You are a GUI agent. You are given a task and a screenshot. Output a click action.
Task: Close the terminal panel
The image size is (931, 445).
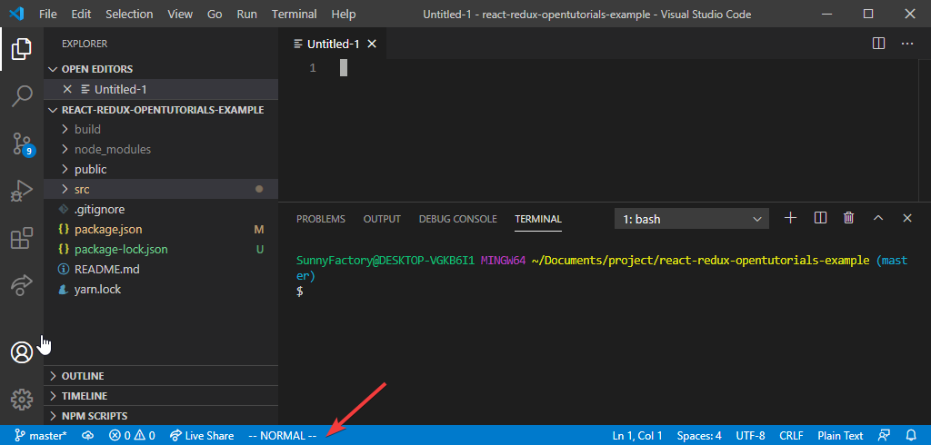coord(906,218)
